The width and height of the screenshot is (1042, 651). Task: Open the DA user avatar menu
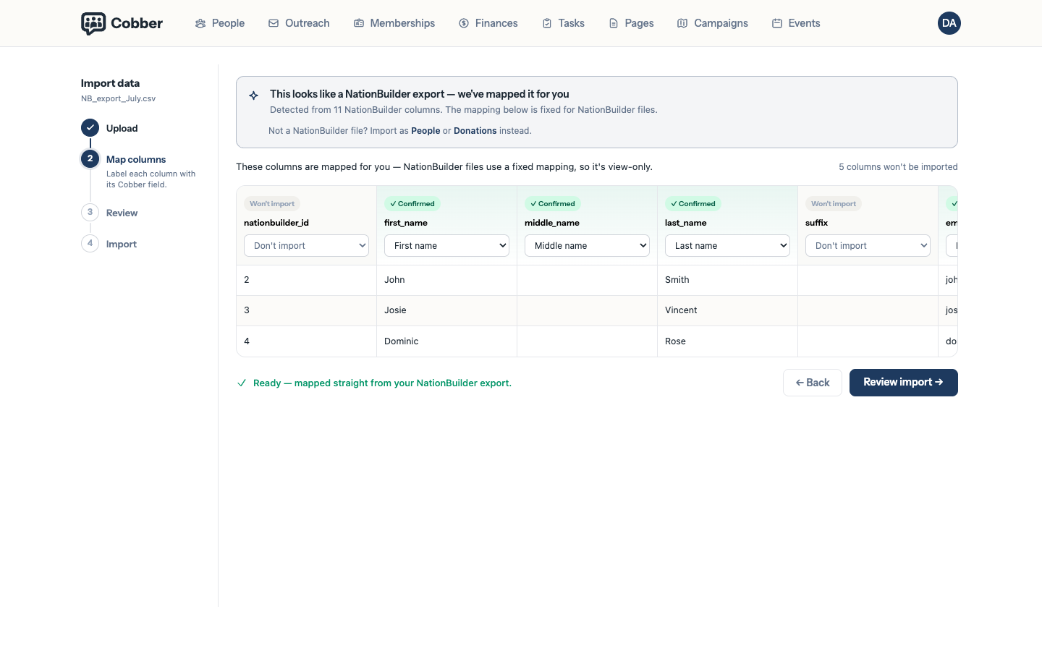pos(949,23)
